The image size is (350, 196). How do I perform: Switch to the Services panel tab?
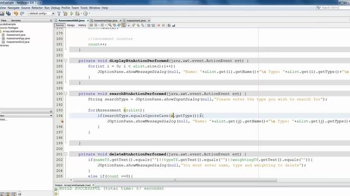[16, 20]
